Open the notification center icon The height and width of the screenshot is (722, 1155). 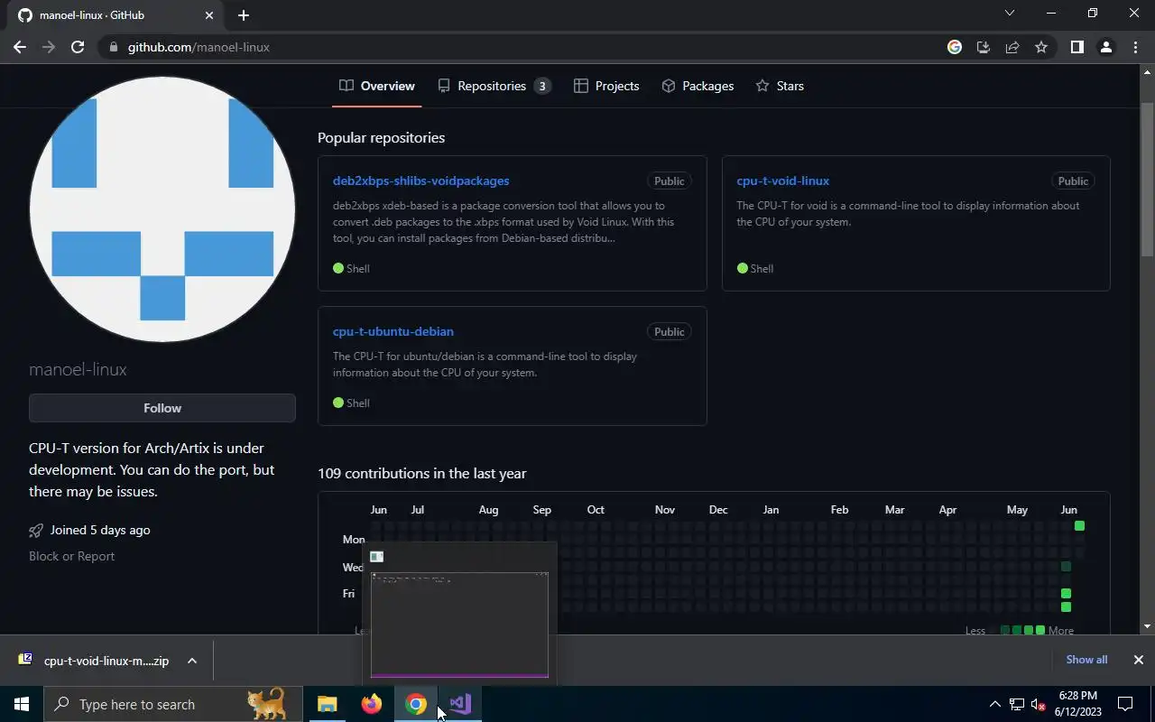(x=1125, y=704)
